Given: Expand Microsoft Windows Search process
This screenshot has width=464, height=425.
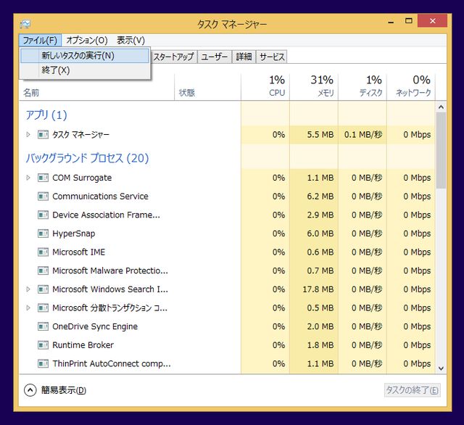Looking at the screenshot, I should [28, 289].
